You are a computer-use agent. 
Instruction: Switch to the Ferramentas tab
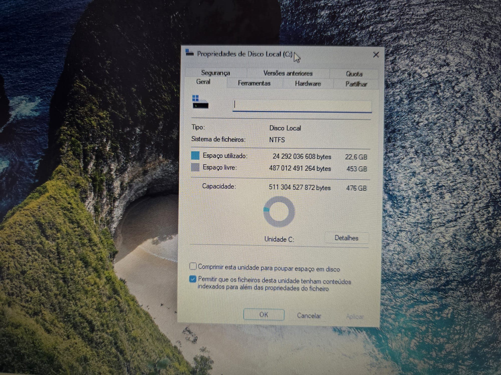[254, 83]
